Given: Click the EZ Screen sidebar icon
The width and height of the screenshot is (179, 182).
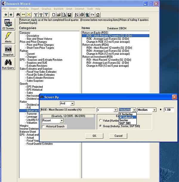Looking at the screenshot, I should click(x=8, y=24).
